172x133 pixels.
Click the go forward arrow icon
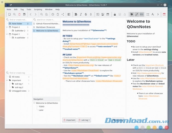click(35, 14)
